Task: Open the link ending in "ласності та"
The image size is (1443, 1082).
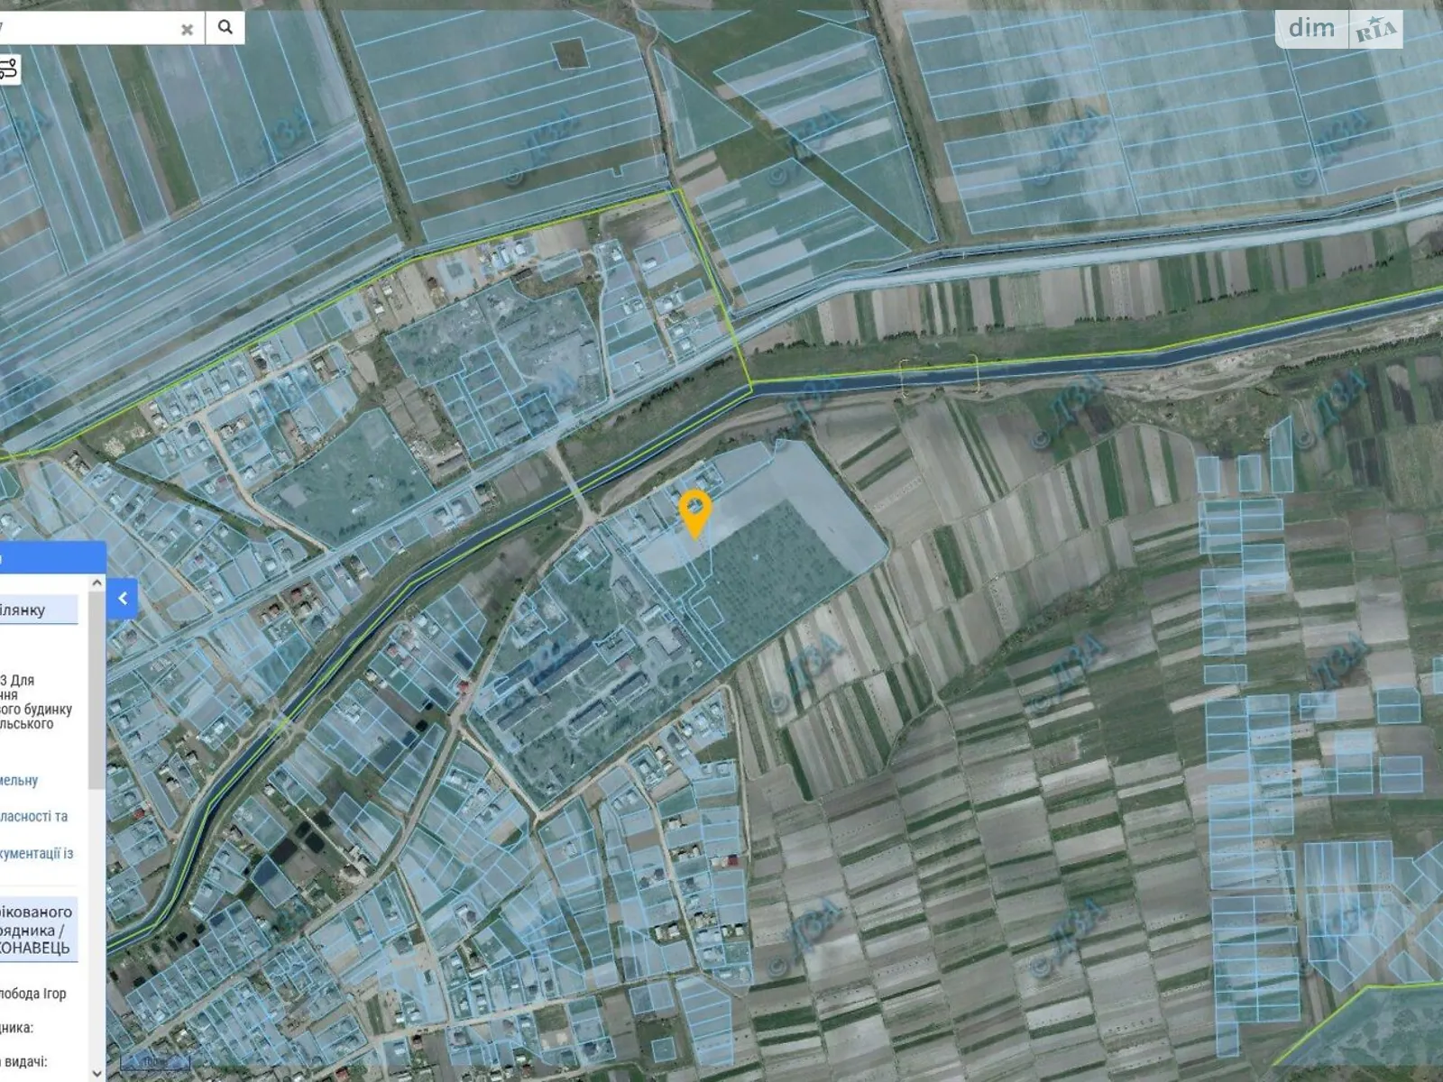Action: [x=34, y=816]
